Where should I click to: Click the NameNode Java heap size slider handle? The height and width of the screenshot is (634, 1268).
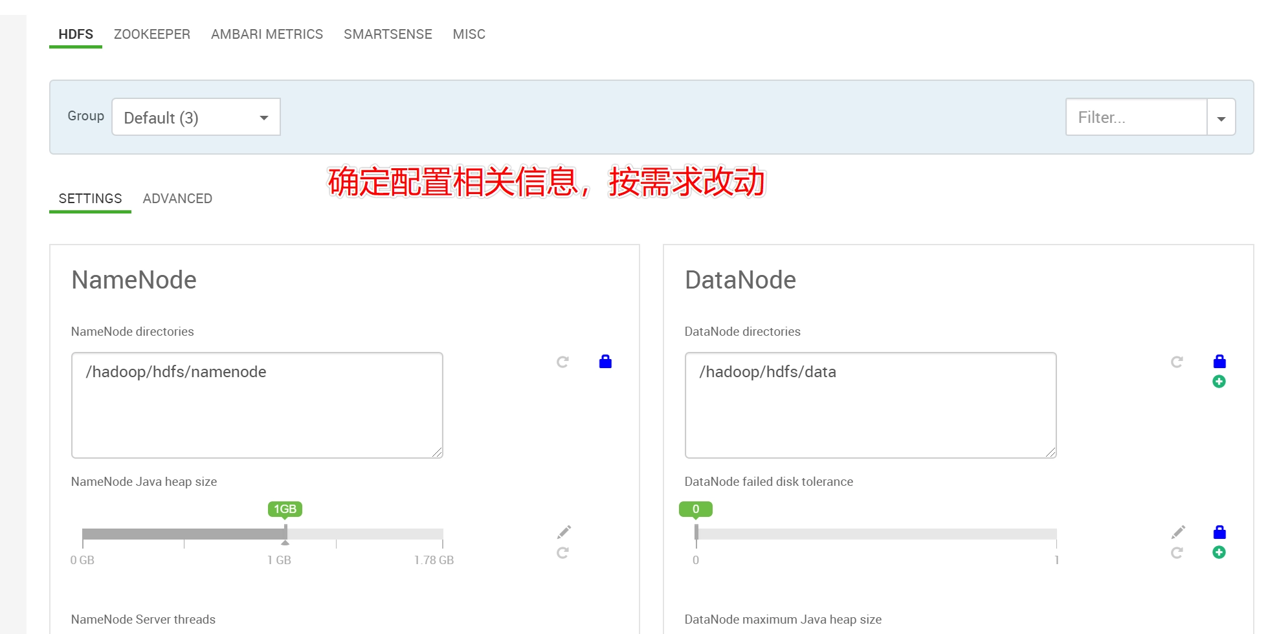[285, 534]
